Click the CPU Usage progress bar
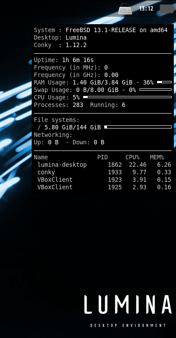176x338 pixels. tap(127, 97)
